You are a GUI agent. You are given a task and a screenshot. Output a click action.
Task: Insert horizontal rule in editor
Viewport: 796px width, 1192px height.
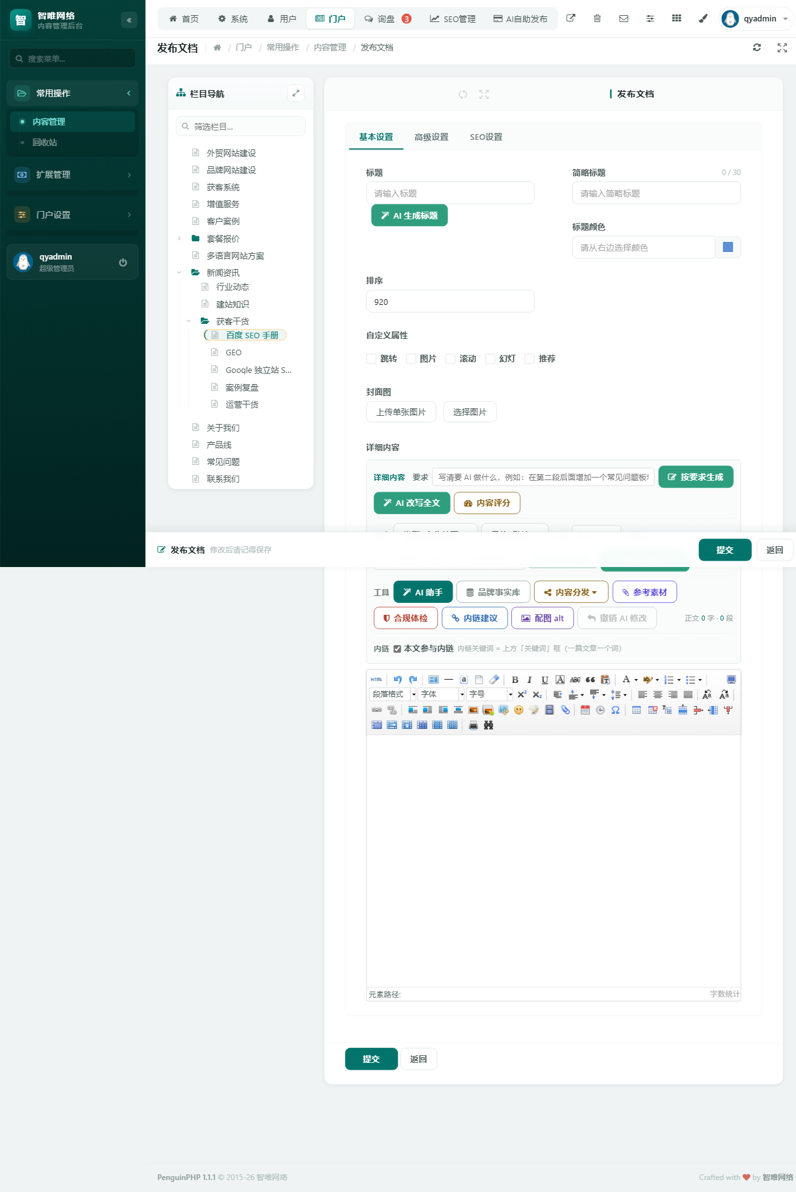click(x=448, y=680)
